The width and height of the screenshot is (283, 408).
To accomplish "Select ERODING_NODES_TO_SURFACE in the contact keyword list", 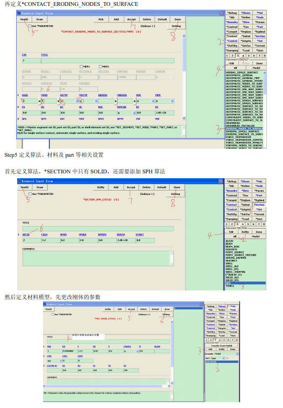I will (244, 128).
